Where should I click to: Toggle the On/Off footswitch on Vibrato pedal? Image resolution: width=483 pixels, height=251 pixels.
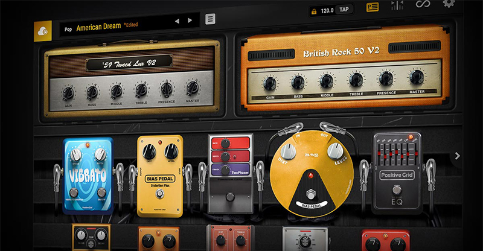tap(101, 192)
